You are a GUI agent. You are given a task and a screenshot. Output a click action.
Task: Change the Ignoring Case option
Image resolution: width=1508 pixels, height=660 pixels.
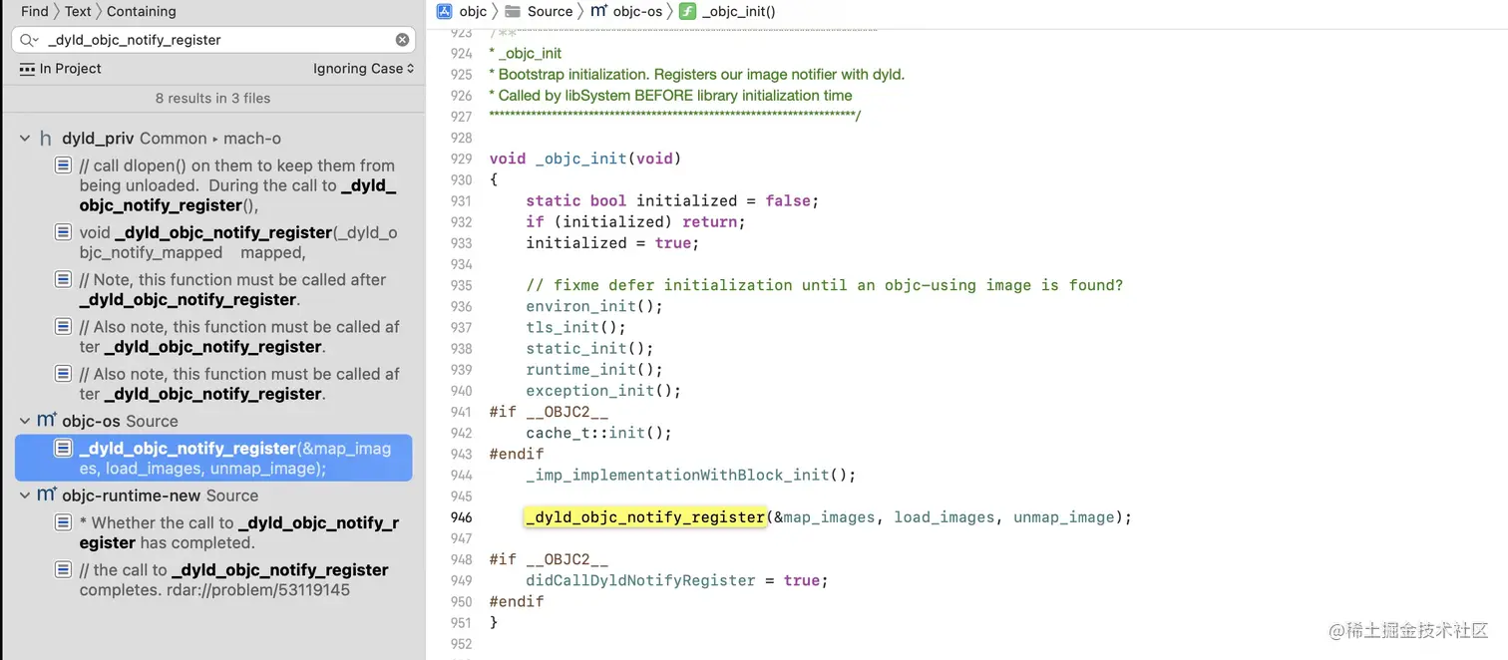(363, 69)
